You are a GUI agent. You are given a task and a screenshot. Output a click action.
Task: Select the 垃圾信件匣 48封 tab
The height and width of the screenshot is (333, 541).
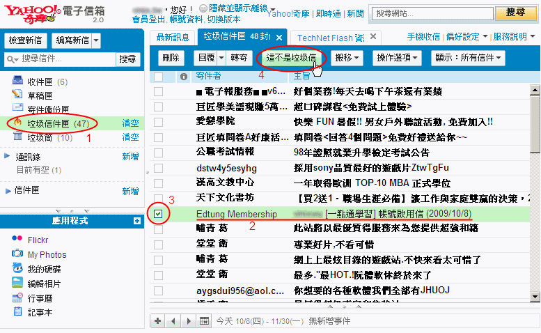[x=237, y=37]
